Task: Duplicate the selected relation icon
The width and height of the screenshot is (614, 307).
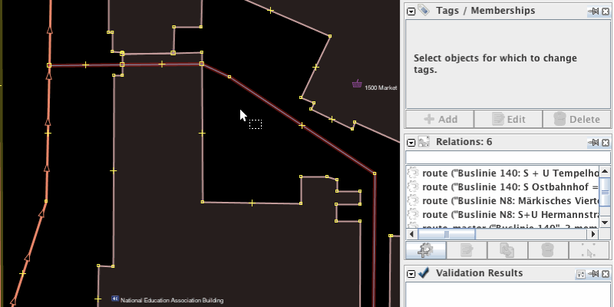Action: pyautogui.click(x=507, y=250)
